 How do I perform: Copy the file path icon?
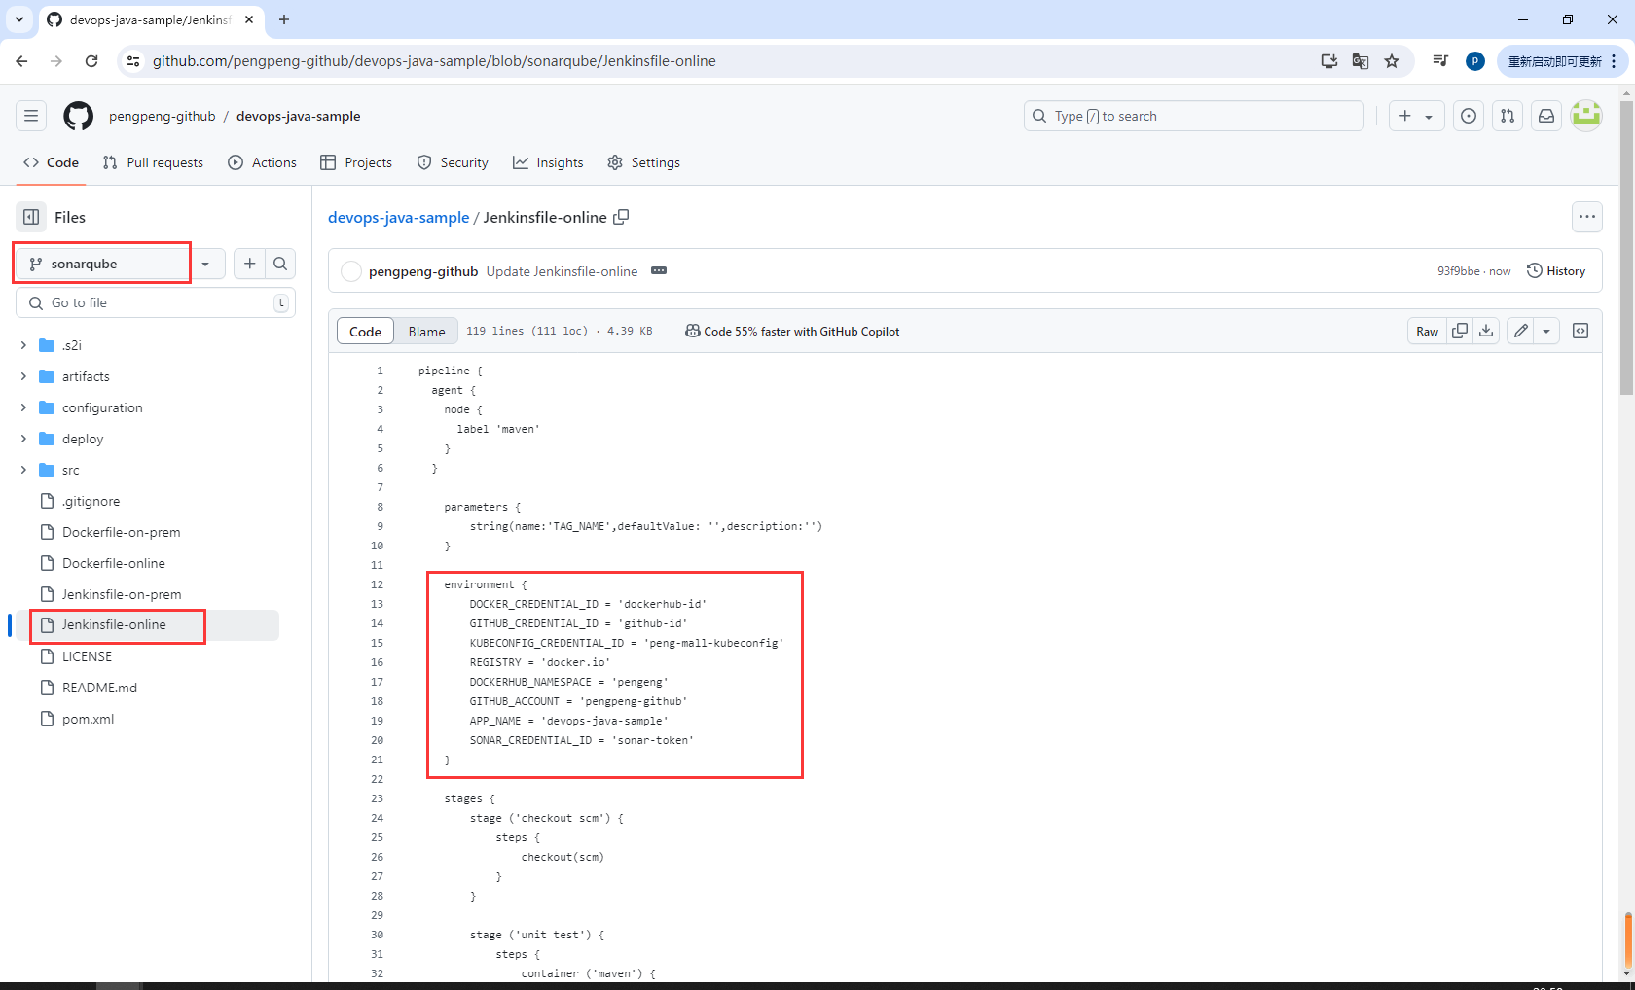[621, 217]
